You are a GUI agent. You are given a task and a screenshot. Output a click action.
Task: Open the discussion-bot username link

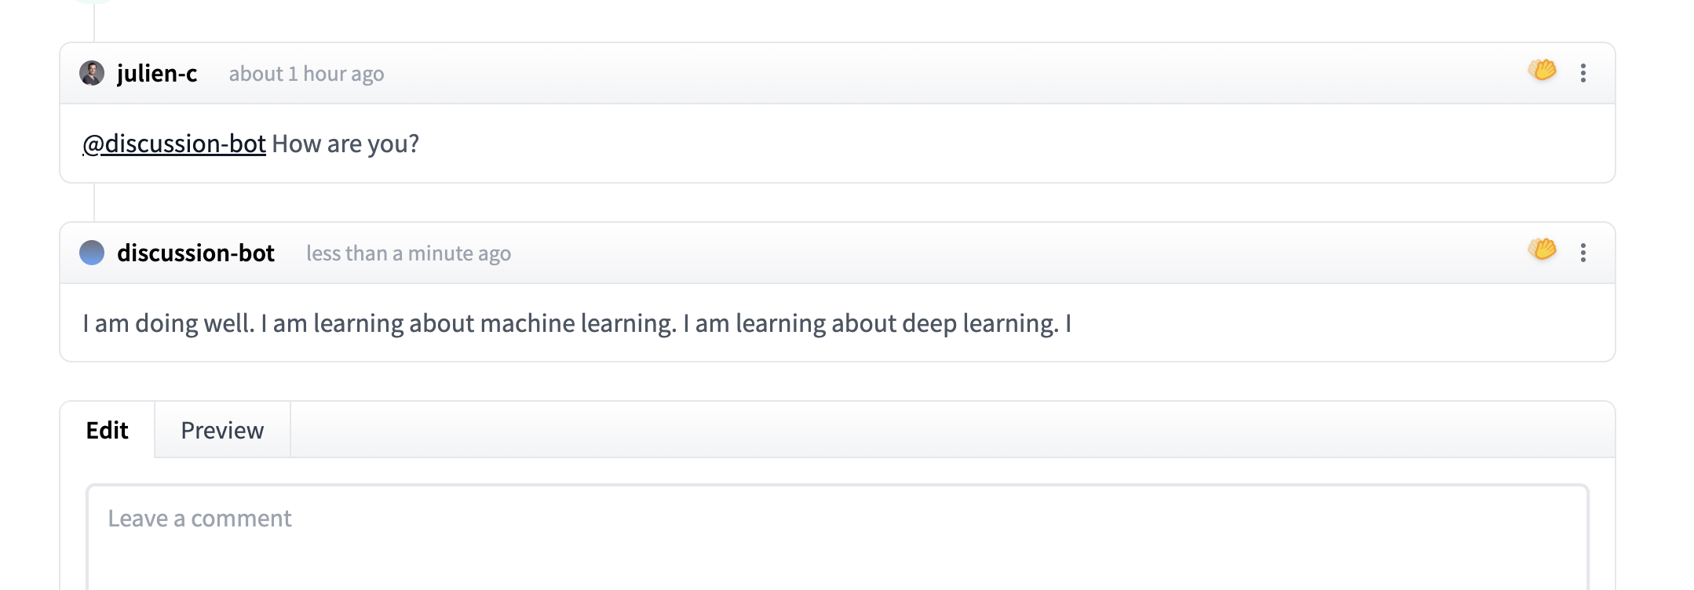(x=195, y=253)
